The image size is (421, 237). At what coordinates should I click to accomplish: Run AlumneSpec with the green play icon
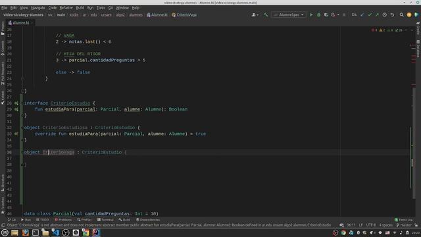pos(311,14)
